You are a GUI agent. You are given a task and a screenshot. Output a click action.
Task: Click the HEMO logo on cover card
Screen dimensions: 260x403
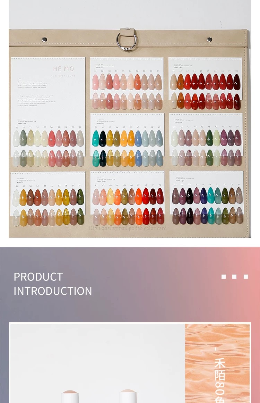pyautogui.click(x=63, y=69)
